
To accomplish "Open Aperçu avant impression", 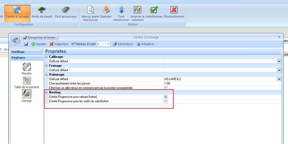I will tap(90, 10).
